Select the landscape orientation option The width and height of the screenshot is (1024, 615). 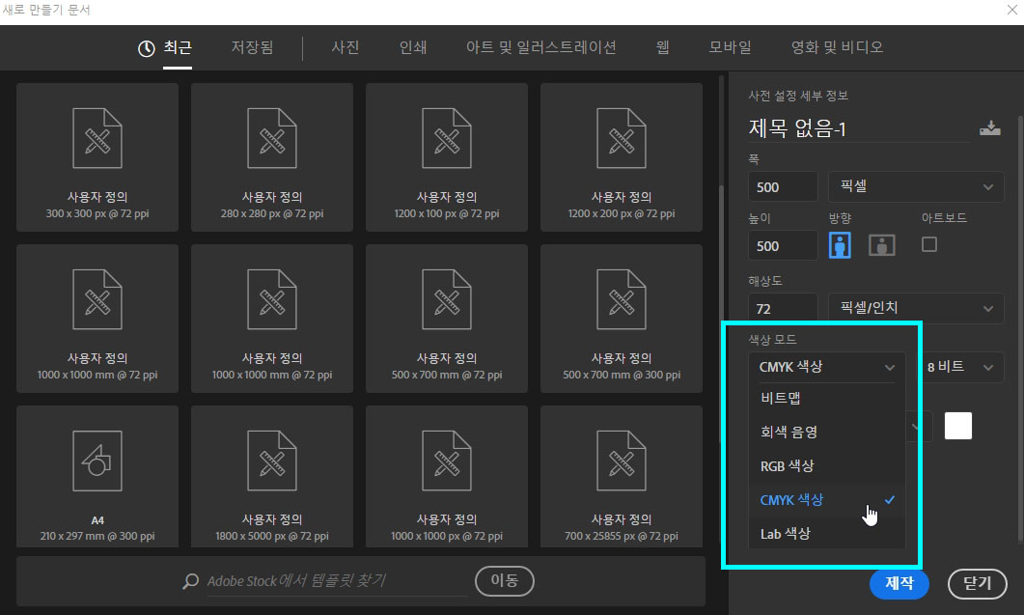point(881,244)
